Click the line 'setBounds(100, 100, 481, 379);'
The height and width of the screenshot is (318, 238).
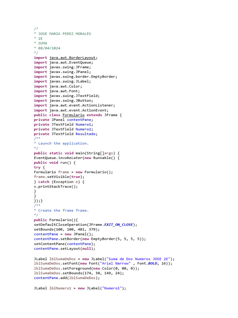(67, 229)
